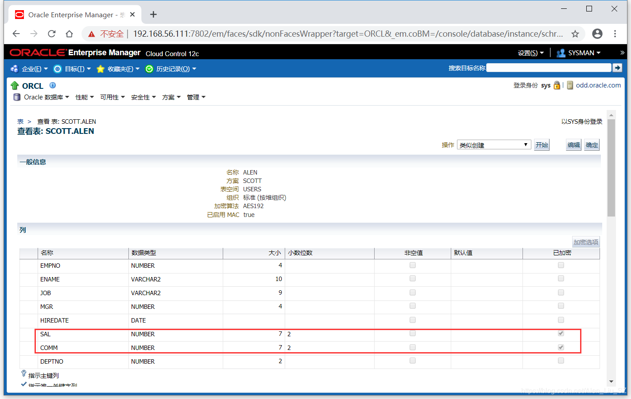Toggle the encrypted checkbox for COMM

coord(561,347)
